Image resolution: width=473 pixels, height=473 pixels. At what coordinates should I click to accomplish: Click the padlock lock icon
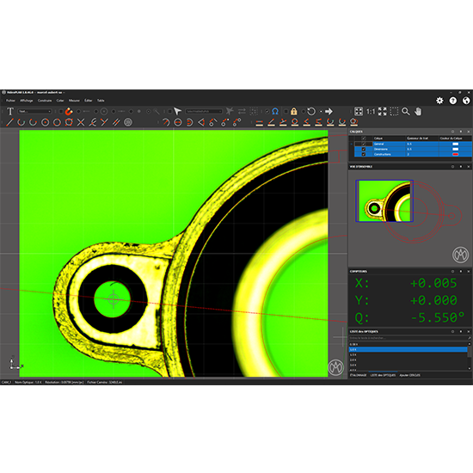click(293, 111)
